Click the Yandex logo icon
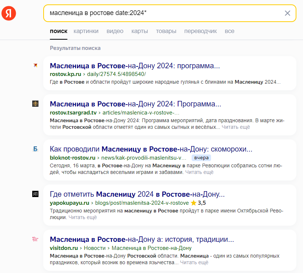303x273 pixels. pos(9,13)
